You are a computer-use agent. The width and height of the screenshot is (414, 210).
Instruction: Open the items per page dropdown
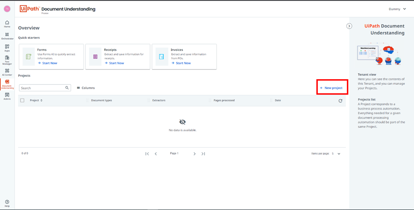tap(336, 153)
